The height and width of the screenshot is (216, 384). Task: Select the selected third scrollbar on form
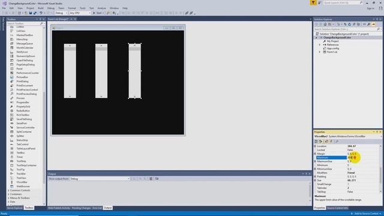point(134,71)
